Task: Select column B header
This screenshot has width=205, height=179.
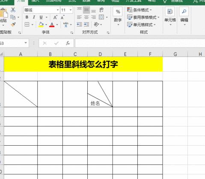Action: click(x=50, y=54)
